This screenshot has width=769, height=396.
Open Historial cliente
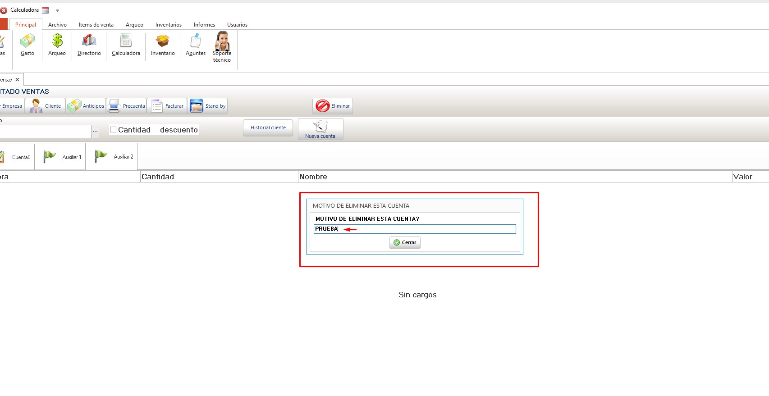click(268, 127)
